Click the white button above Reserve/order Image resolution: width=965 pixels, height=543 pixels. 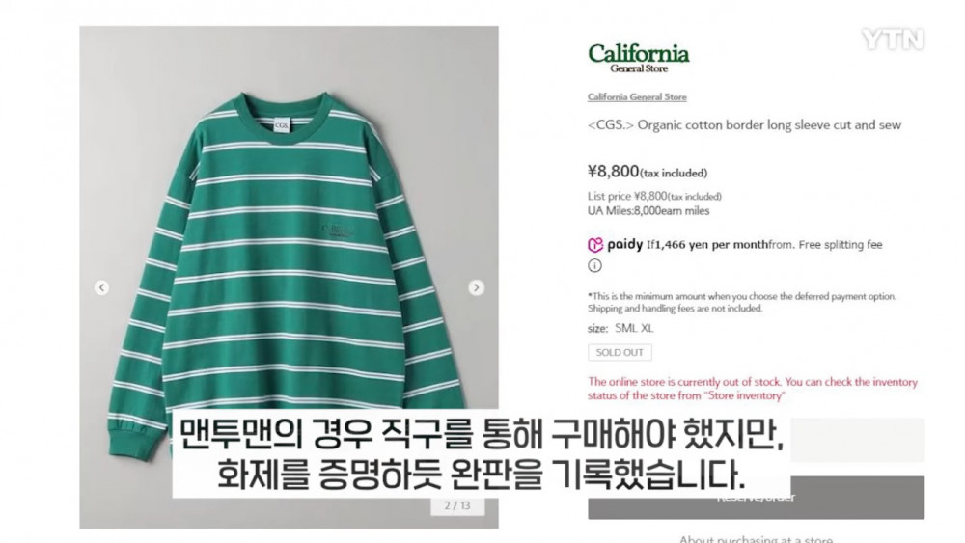point(857,440)
